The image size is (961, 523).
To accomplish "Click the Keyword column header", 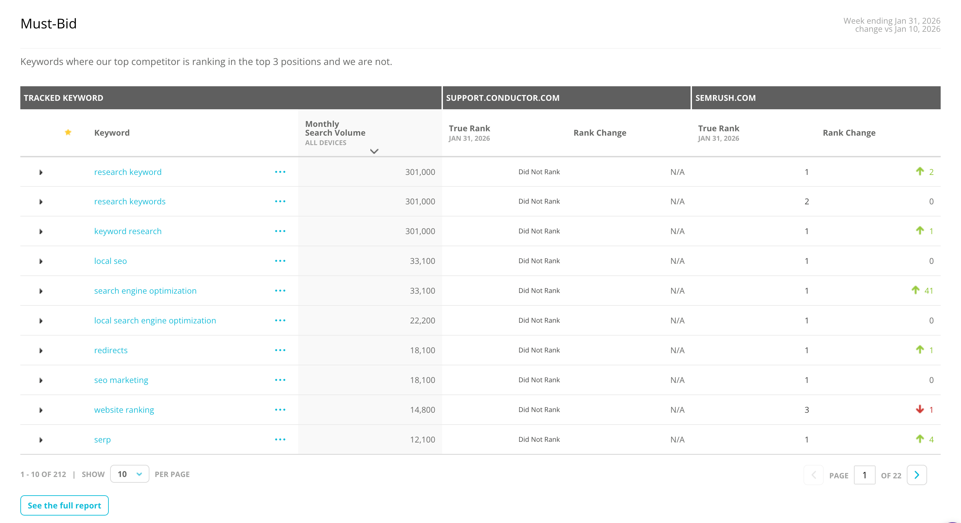I will [112, 133].
